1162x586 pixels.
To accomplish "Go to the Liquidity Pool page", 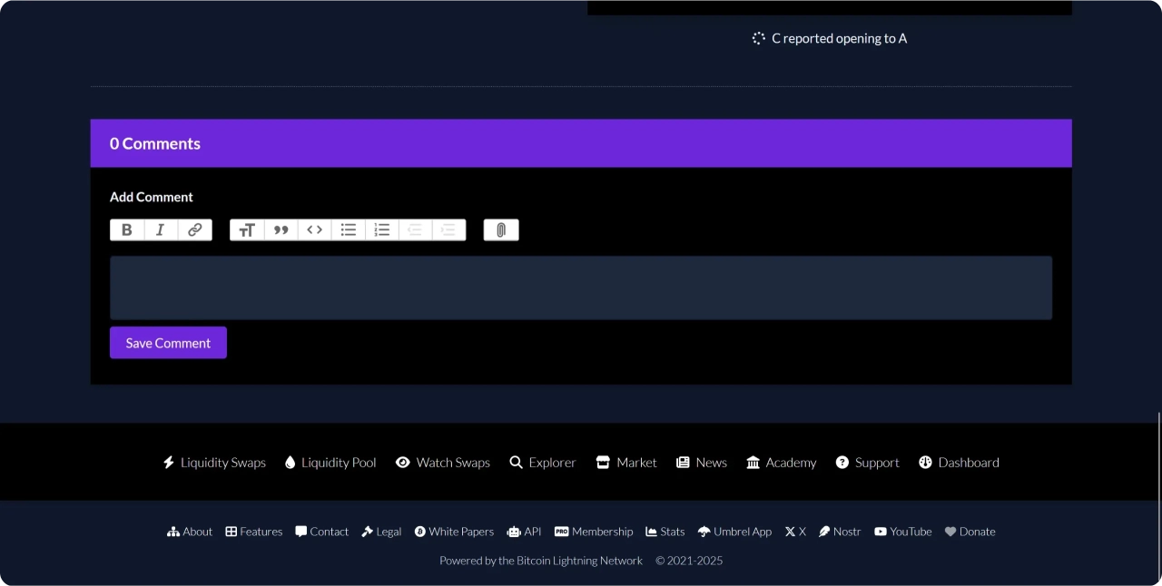I will pos(330,463).
